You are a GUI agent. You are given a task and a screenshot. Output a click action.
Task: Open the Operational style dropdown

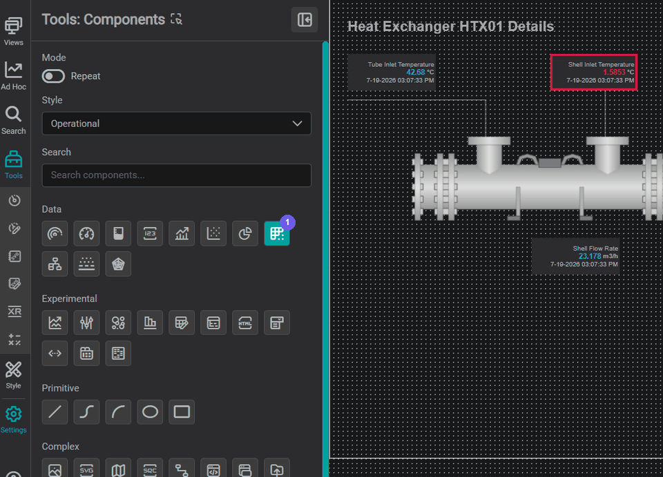(x=176, y=124)
